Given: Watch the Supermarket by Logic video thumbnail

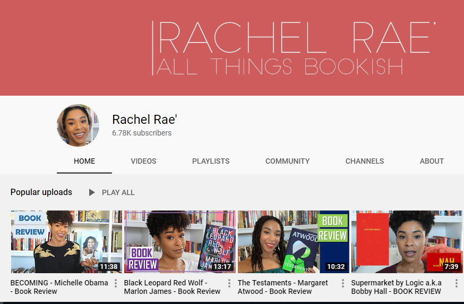Looking at the screenshot, I should click(x=407, y=242).
